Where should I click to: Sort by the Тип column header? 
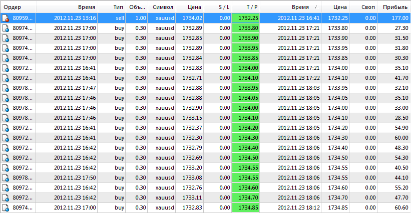pyautogui.click(x=112, y=7)
